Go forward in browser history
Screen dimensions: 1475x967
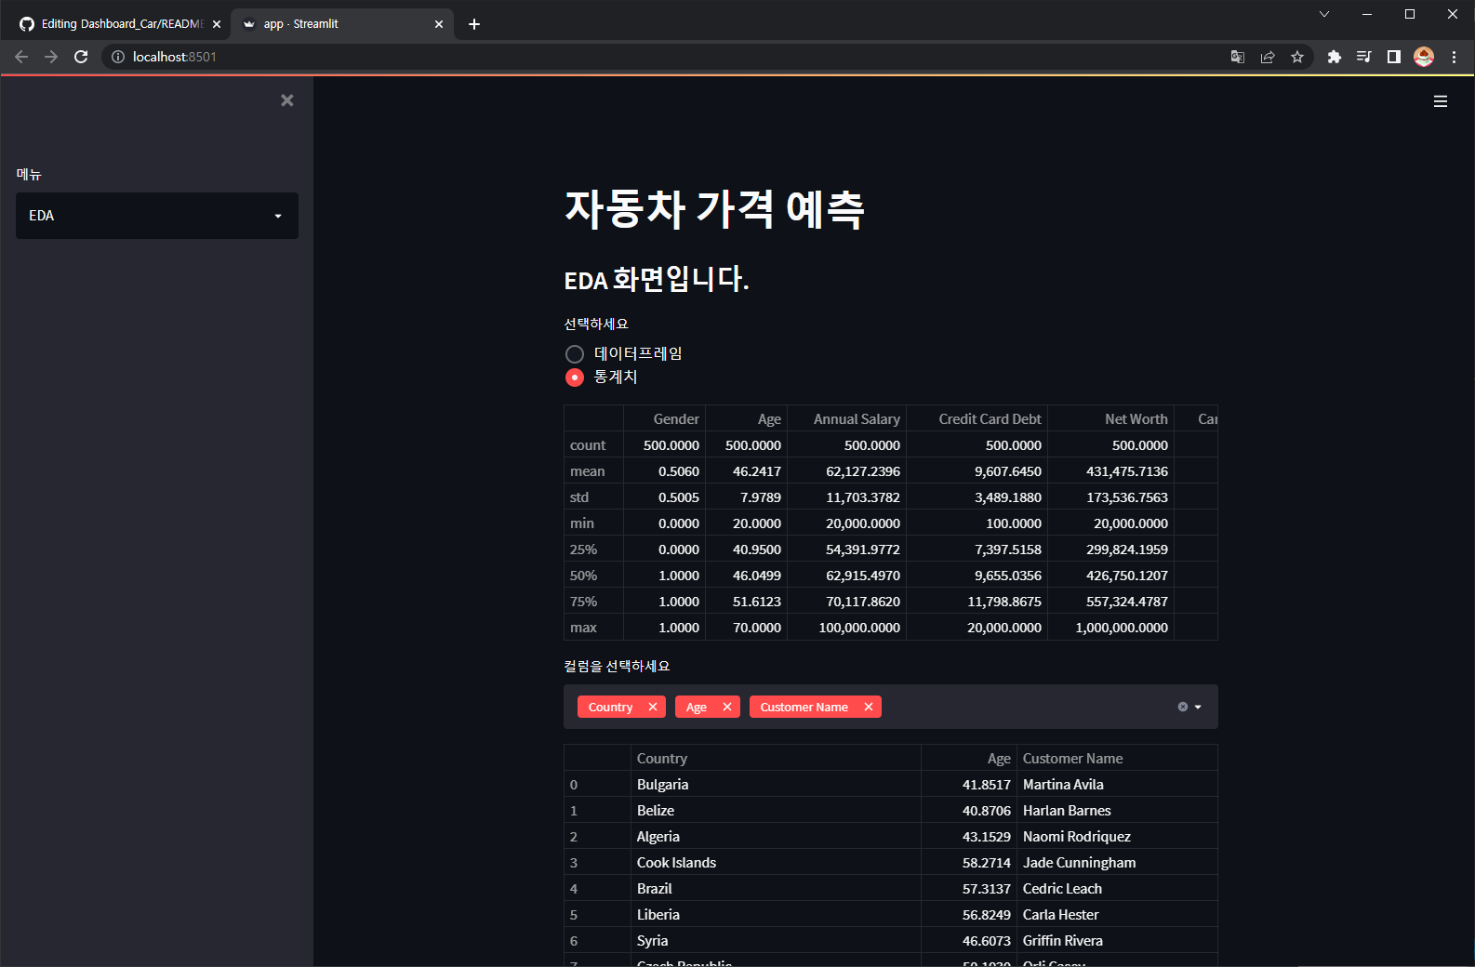point(51,57)
